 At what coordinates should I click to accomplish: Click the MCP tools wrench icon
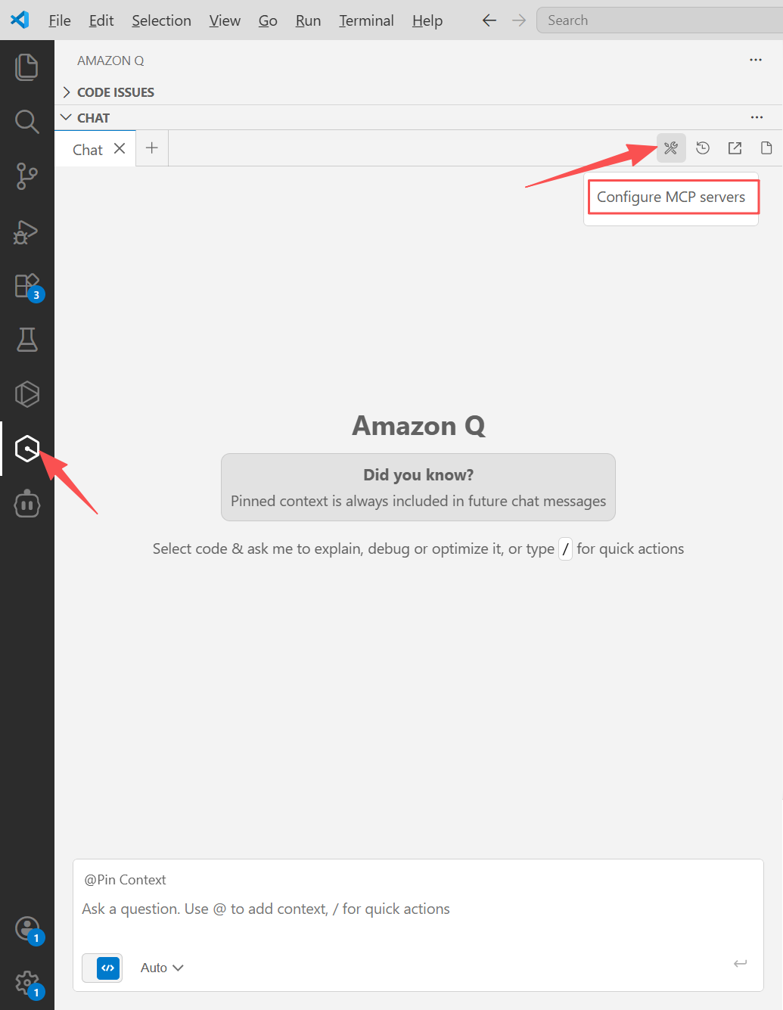pyautogui.click(x=671, y=148)
